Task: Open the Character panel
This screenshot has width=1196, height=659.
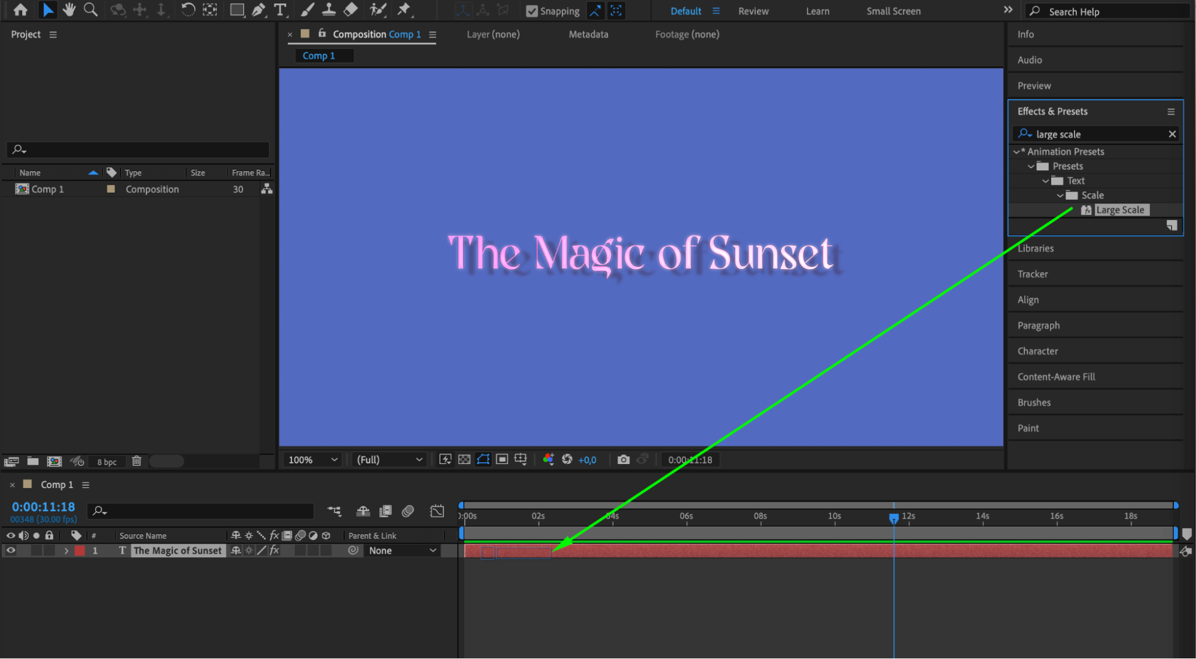Action: tap(1037, 351)
